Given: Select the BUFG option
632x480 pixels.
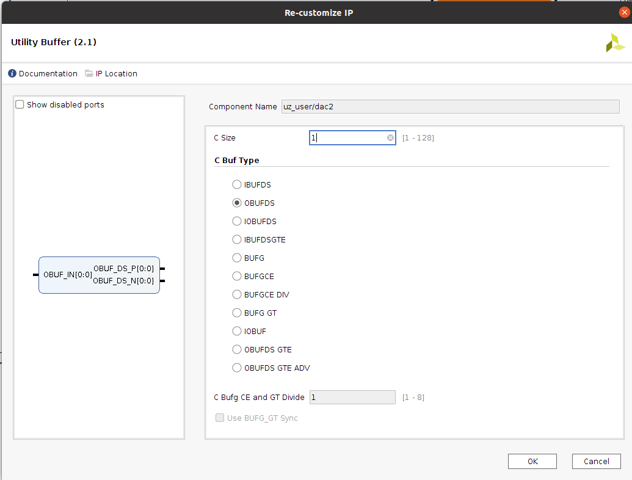Looking at the screenshot, I should [237, 258].
